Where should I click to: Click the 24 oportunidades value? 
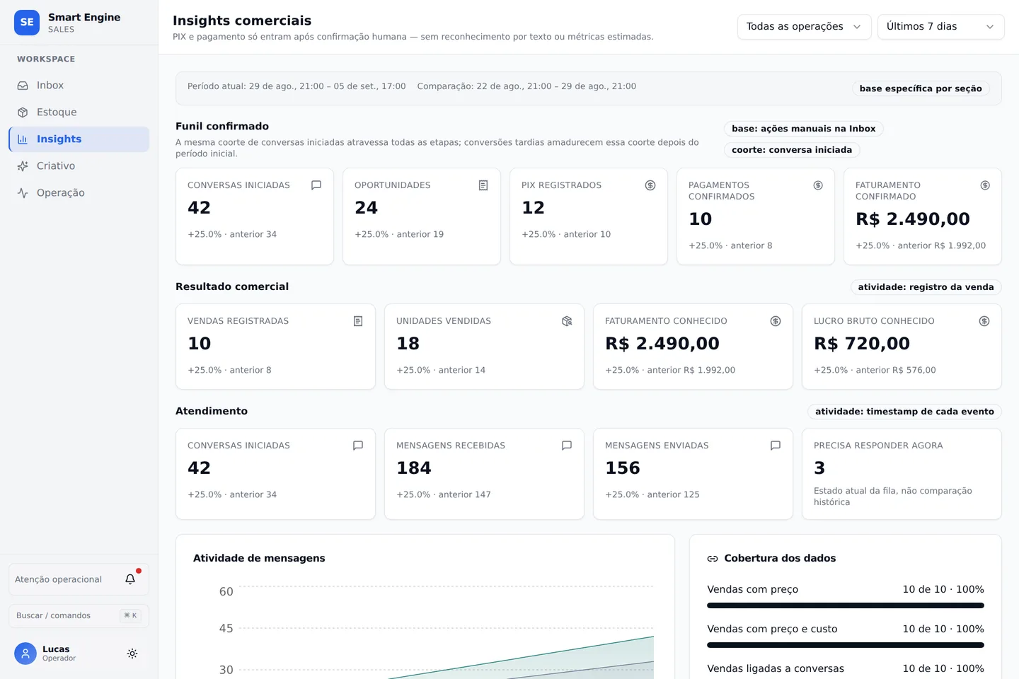pos(367,208)
